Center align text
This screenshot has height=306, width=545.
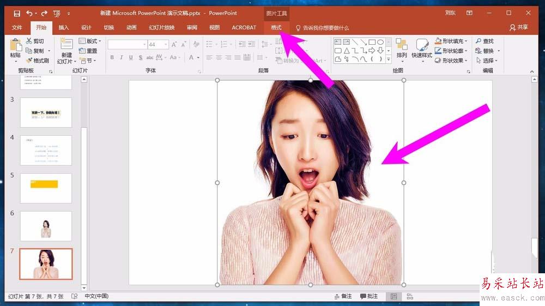[x=219, y=57]
